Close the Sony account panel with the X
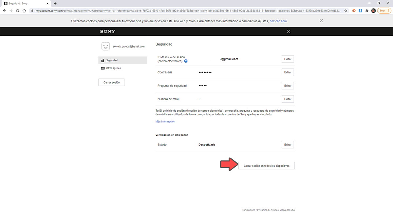This screenshot has width=393, height=213. pyautogui.click(x=289, y=31)
